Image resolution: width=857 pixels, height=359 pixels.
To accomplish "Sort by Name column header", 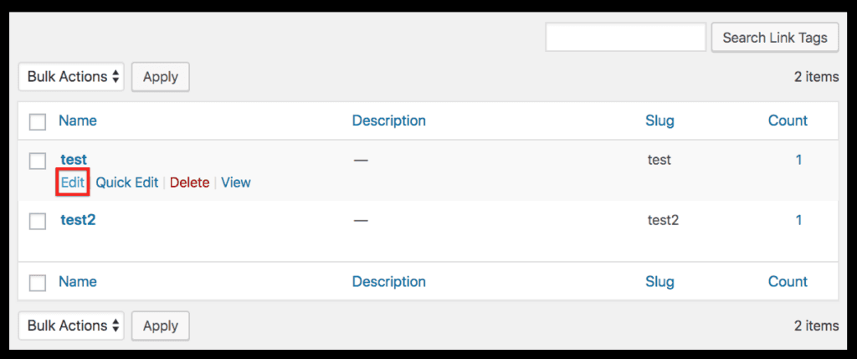I will 78,121.
